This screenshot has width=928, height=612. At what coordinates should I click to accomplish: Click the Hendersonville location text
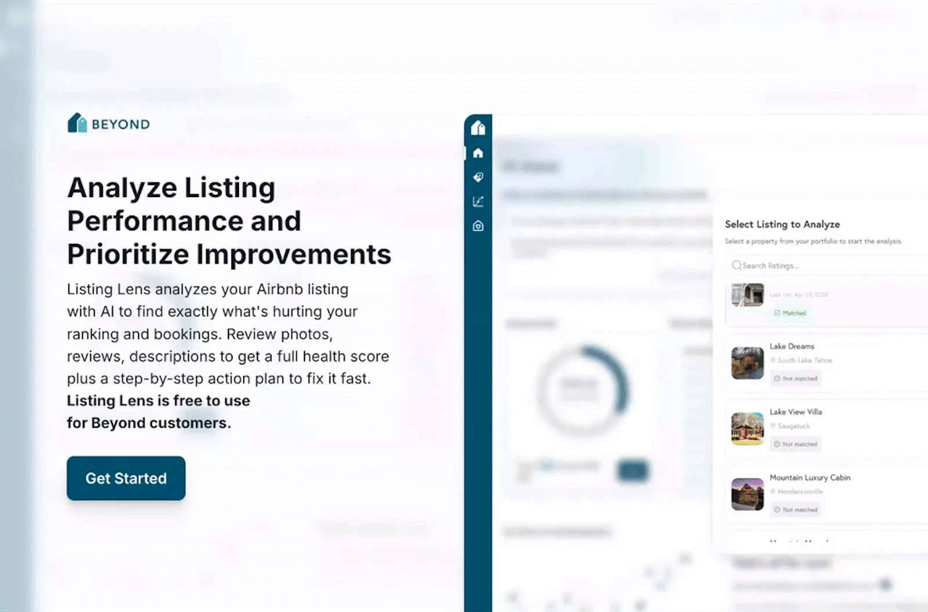click(800, 491)
